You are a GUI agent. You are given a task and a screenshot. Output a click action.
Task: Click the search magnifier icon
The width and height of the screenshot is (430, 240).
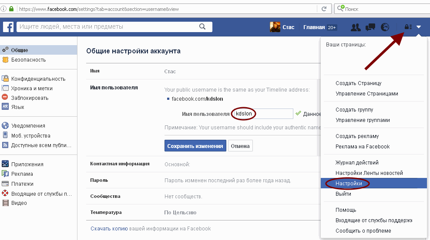202,26
